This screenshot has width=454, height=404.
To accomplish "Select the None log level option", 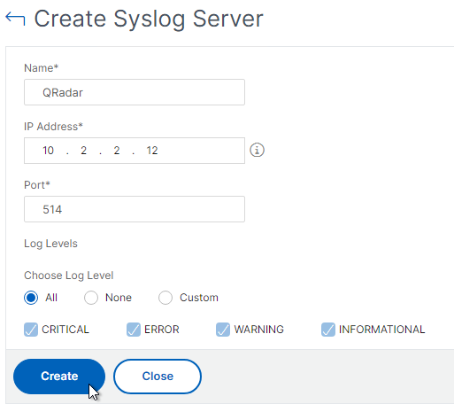I will point(91,298).
